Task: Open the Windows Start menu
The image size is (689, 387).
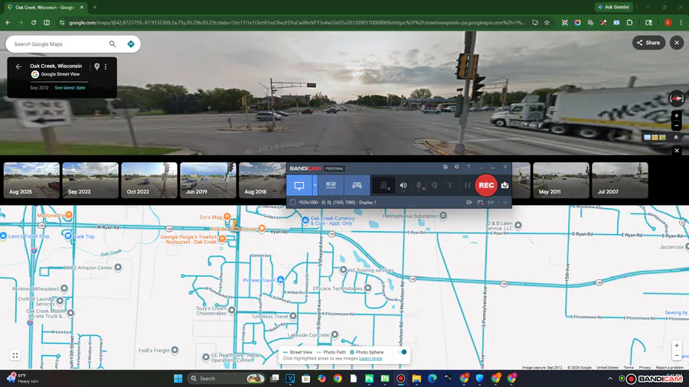Action: [x=178, y=379]
